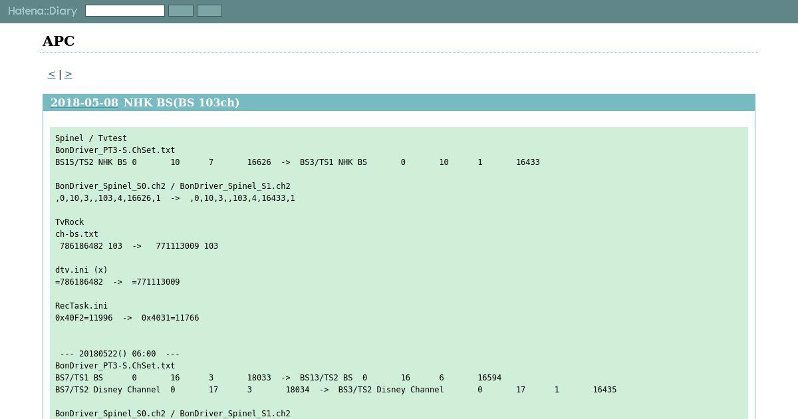Image resolution: width=798 pixels, height=419 pixels.
Task: Click the 'RecTask.ini' line
Action: coord(81,306)
